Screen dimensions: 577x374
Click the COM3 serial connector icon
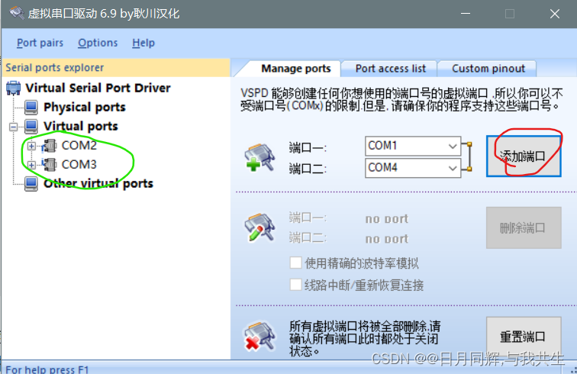pyautogui.click(x=50, y=164)
